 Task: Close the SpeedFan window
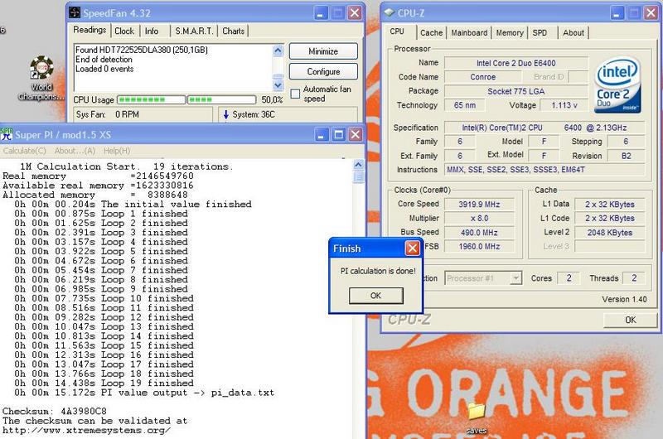coord(355,13)
